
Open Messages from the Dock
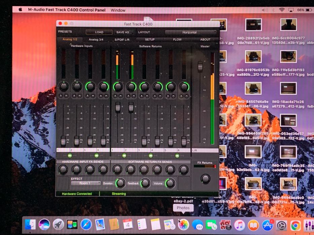[x=198, y=225]
